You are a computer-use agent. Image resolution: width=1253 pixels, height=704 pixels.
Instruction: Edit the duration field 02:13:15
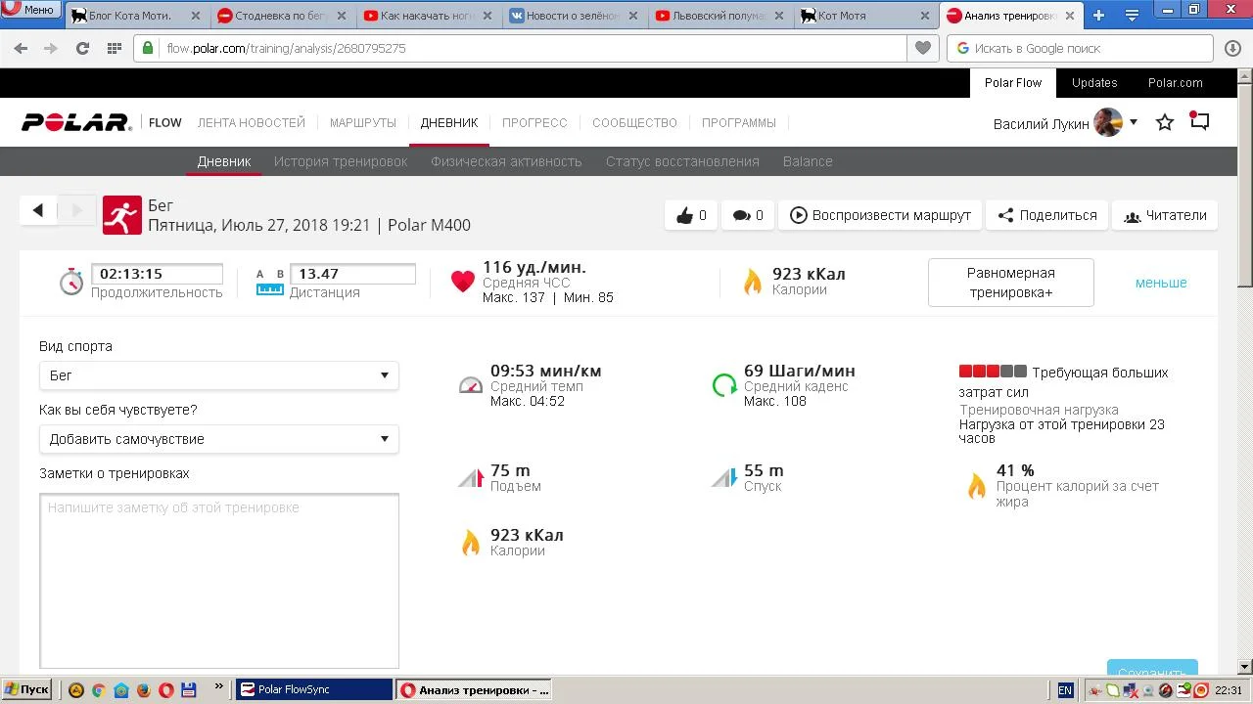pyautogui.click(x=157, y=274)
